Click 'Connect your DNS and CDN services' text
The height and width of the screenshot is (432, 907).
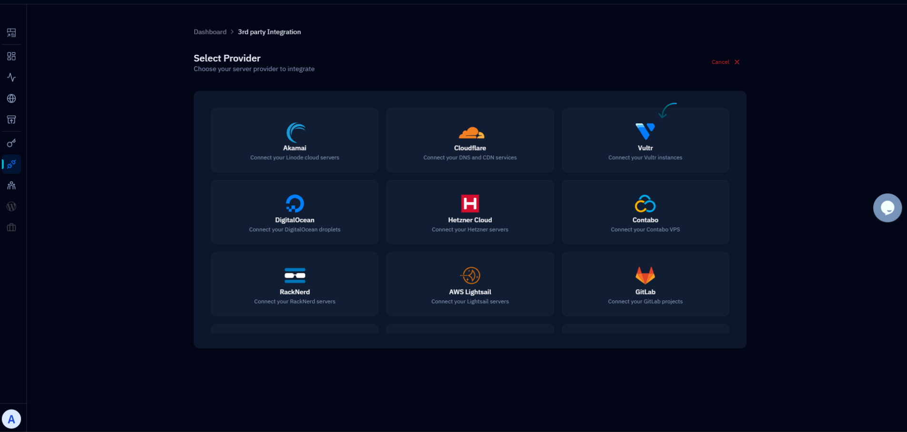[470, 158]
